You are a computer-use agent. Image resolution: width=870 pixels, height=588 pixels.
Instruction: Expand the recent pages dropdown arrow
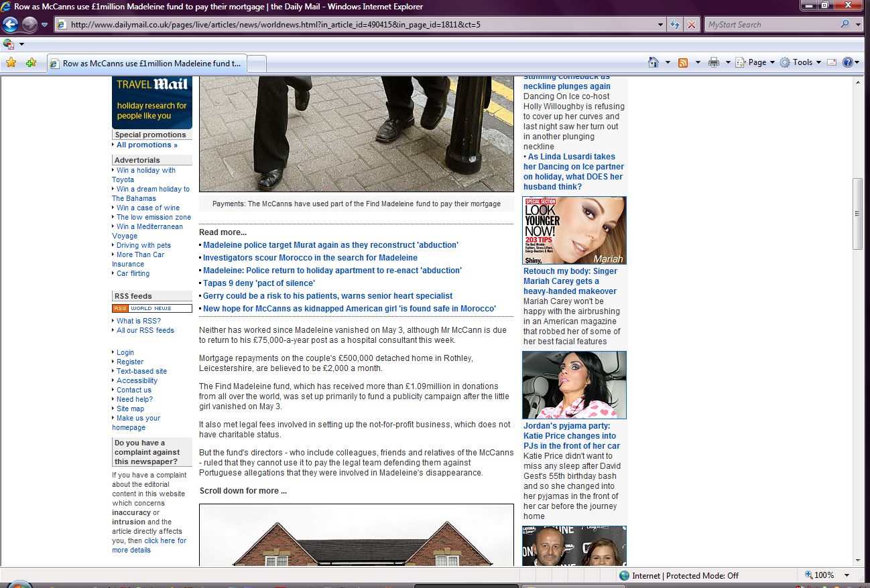pos(45,25)
